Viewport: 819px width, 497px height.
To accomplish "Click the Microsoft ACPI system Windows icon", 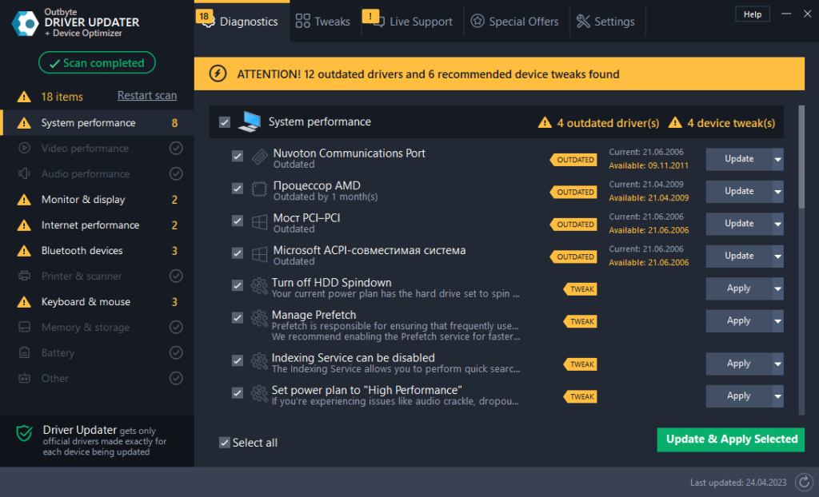I will click(x=260, y=254).
